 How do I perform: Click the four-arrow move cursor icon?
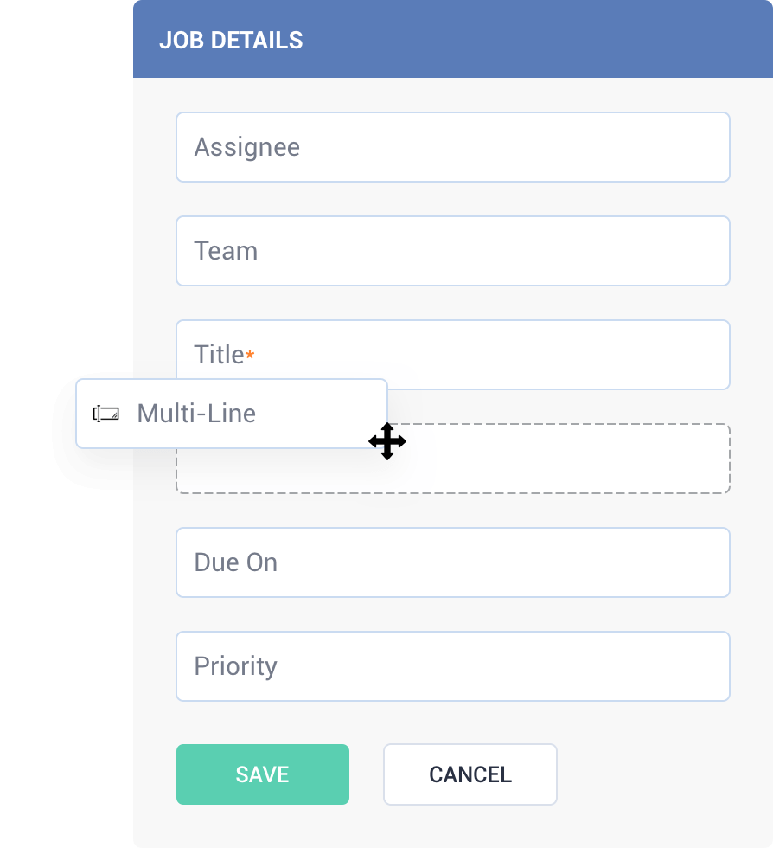[x=387, y=441]
